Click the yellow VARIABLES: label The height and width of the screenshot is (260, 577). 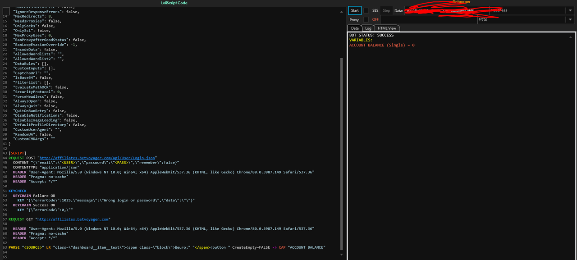pyautogui.click(x=361, y=40)
